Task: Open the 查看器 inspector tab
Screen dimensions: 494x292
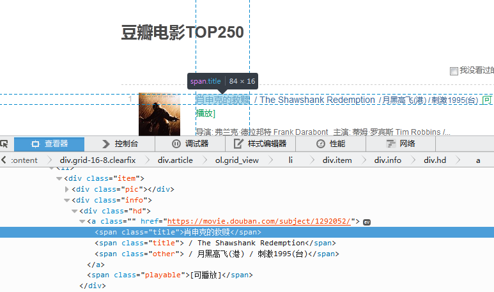Action: 49,144
